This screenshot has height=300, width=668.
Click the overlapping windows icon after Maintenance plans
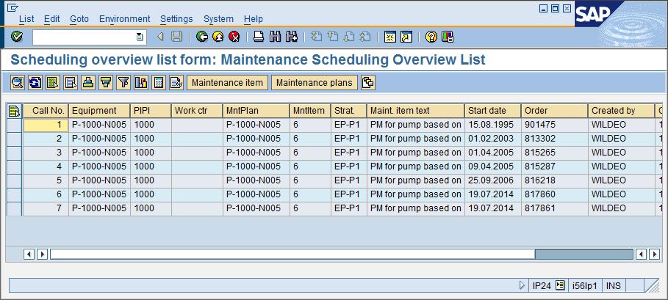368,82
